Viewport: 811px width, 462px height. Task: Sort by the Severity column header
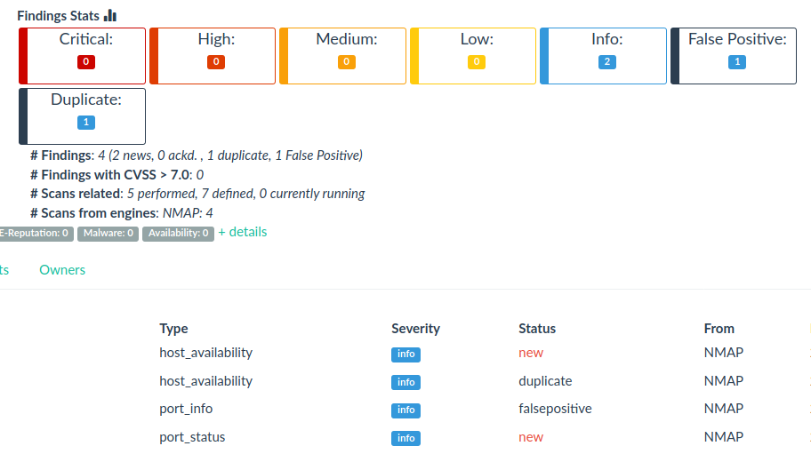[x=416, y=329]
